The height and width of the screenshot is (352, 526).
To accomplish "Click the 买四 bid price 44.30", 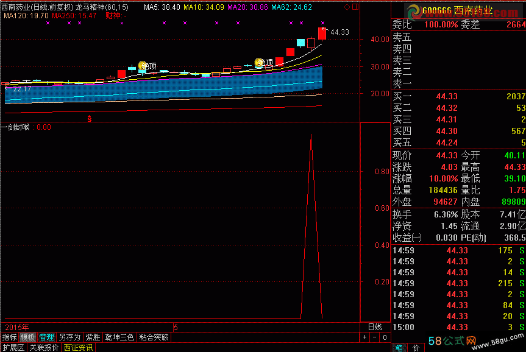I will tap(447, 131).
